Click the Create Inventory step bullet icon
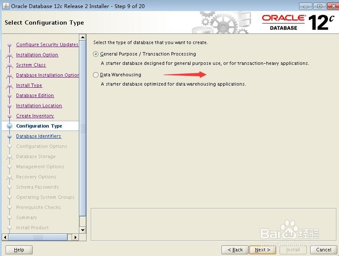This screenshot has height=256, width=339. (9, 116)
